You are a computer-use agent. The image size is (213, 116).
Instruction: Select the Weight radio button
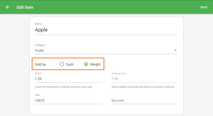click(x=86, y=64)
